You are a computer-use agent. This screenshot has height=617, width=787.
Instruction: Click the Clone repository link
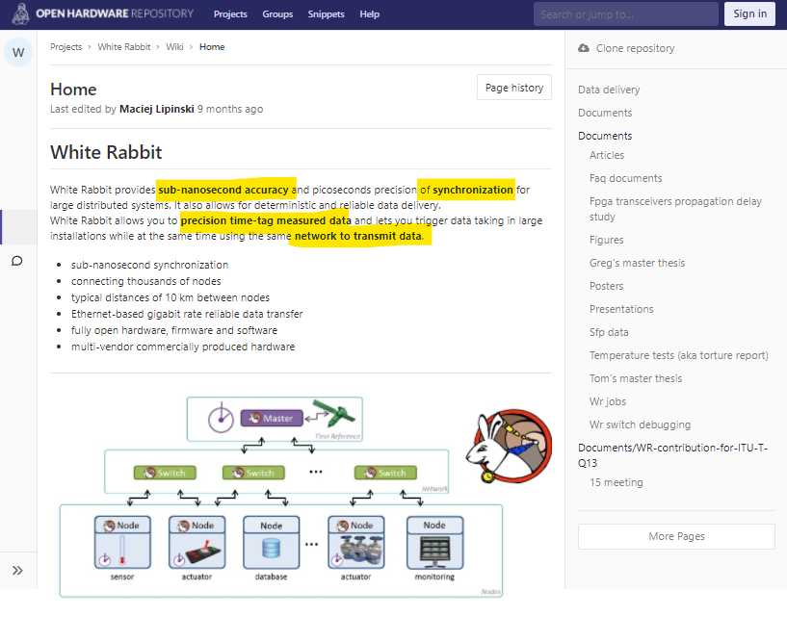point(636,48)
